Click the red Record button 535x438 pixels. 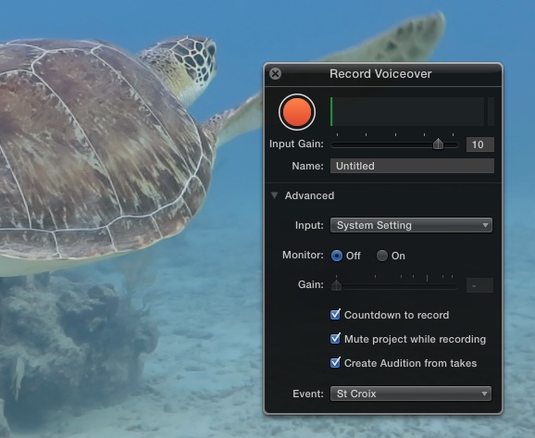click(297, 112)
